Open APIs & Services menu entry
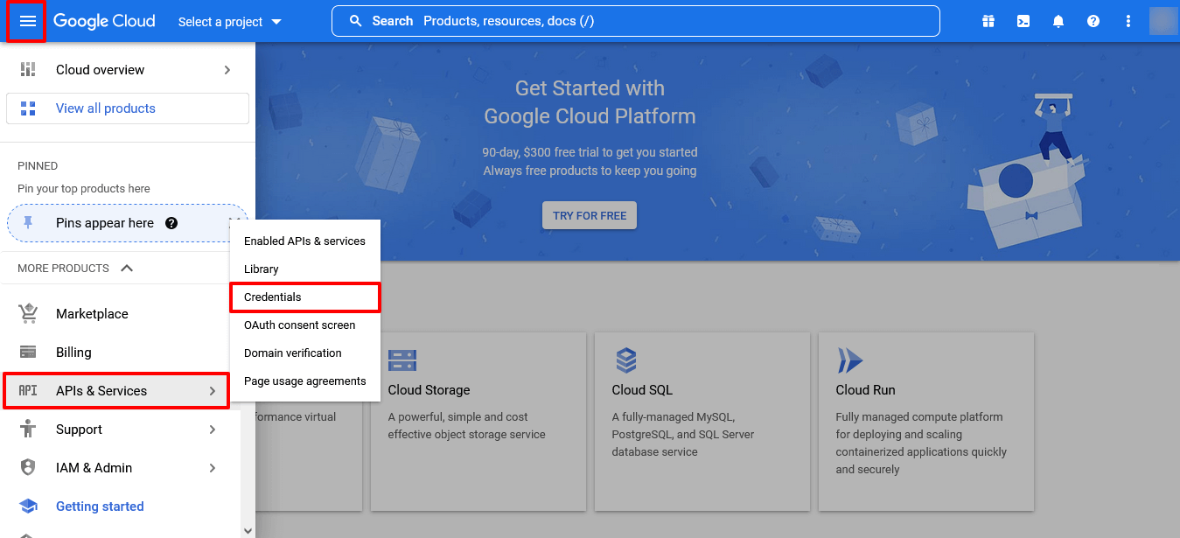The height and width of the screenshot is (538, 1180). 115,391
